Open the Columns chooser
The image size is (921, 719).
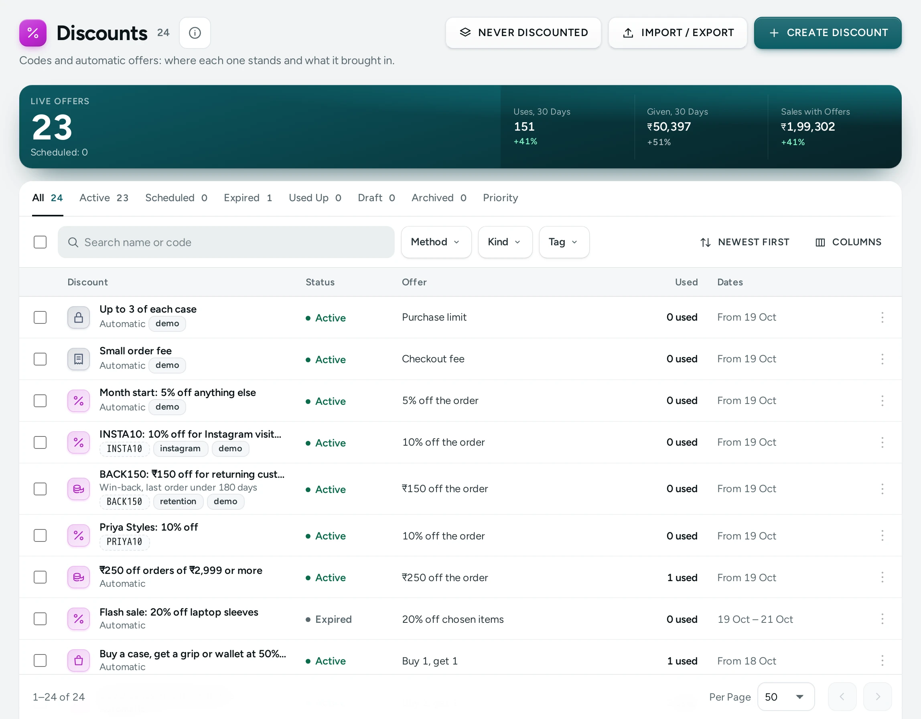point(848,242)
